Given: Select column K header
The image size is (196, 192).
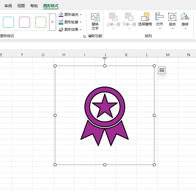Looking at the screenshot, I should (126, 55).
